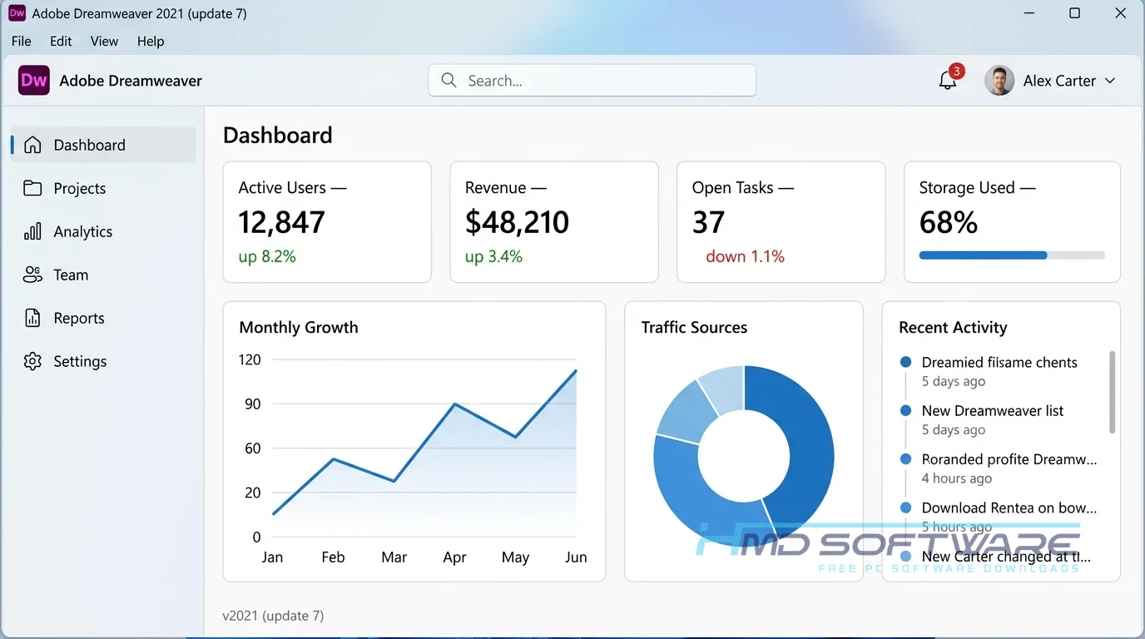
Task: Click the 'up 8.2%' indicator
Action: tap(267, 256)
